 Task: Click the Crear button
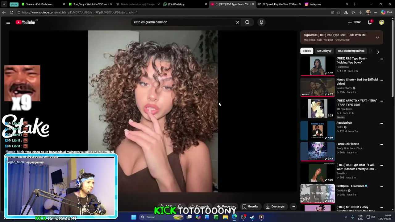click(354, 22)
